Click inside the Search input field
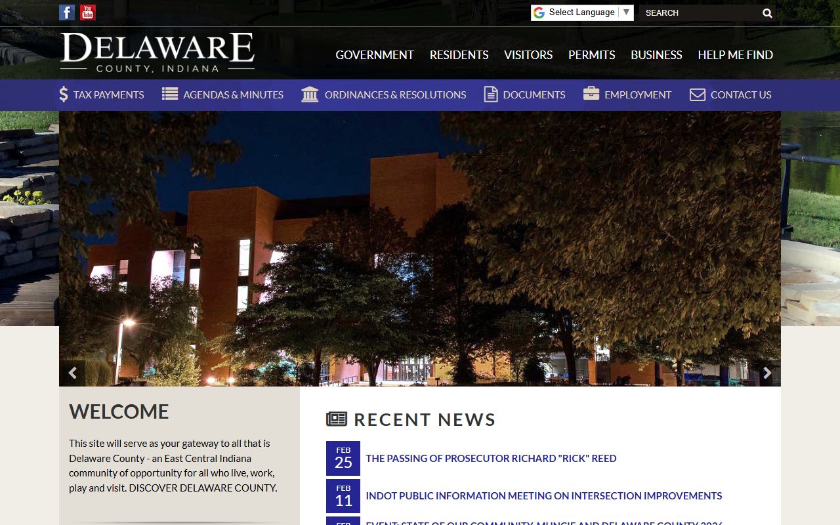Screen dimensions: 840x525 (x=700, y=13)
